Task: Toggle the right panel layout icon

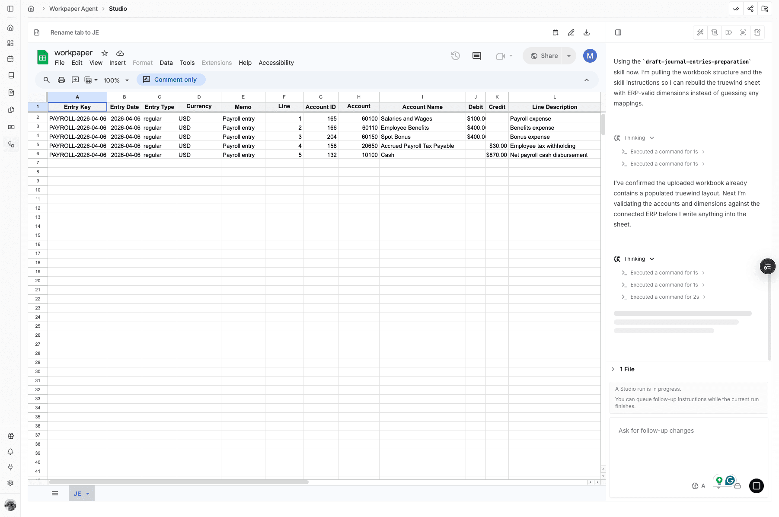Action: tap(618, 32)
